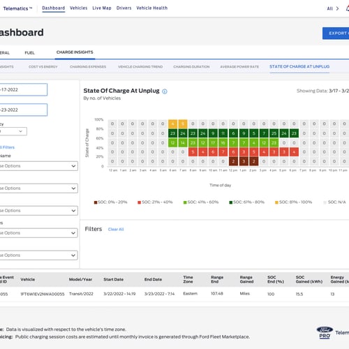The image size is (349, 349).
Task: Click the brown 2 cell at 12 pm
Action: (x=233, y=161)
